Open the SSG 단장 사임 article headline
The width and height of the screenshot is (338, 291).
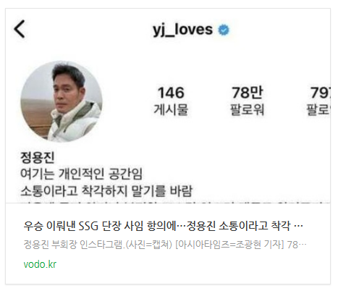(163, 226)
